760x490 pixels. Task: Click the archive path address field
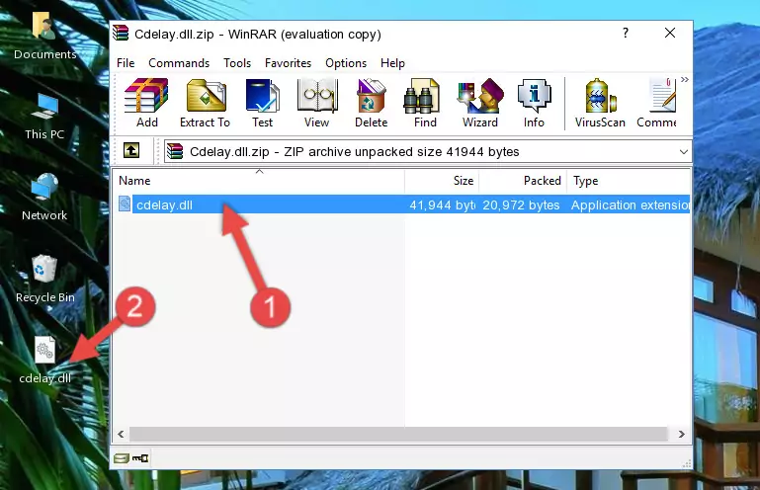click(x=427, y=152)
